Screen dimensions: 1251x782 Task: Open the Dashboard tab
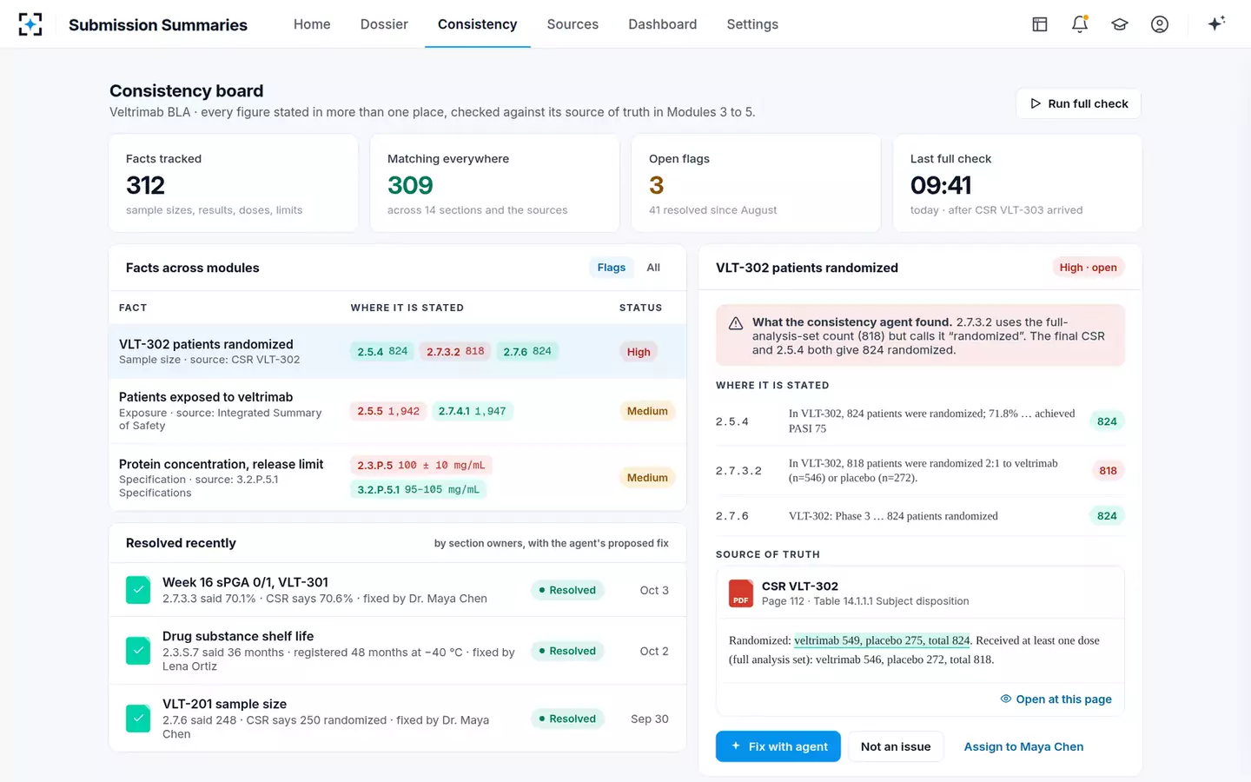(x=663, y=24)
